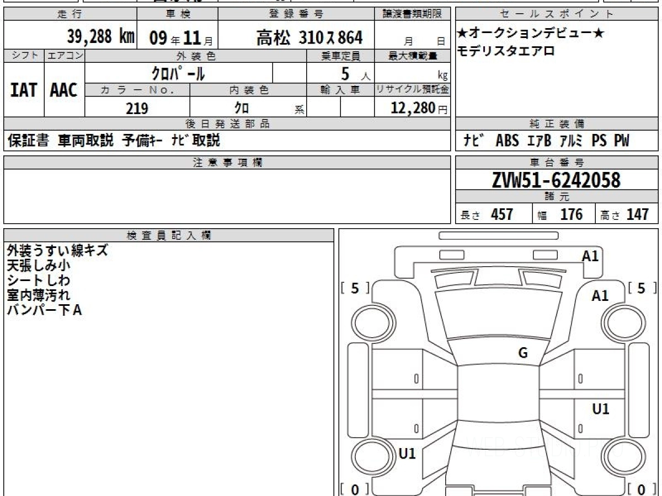This screenshot has height=496, width=662.
Task: Click the U1 mark beside the lower-left wheel
Action: click(407, 453)
